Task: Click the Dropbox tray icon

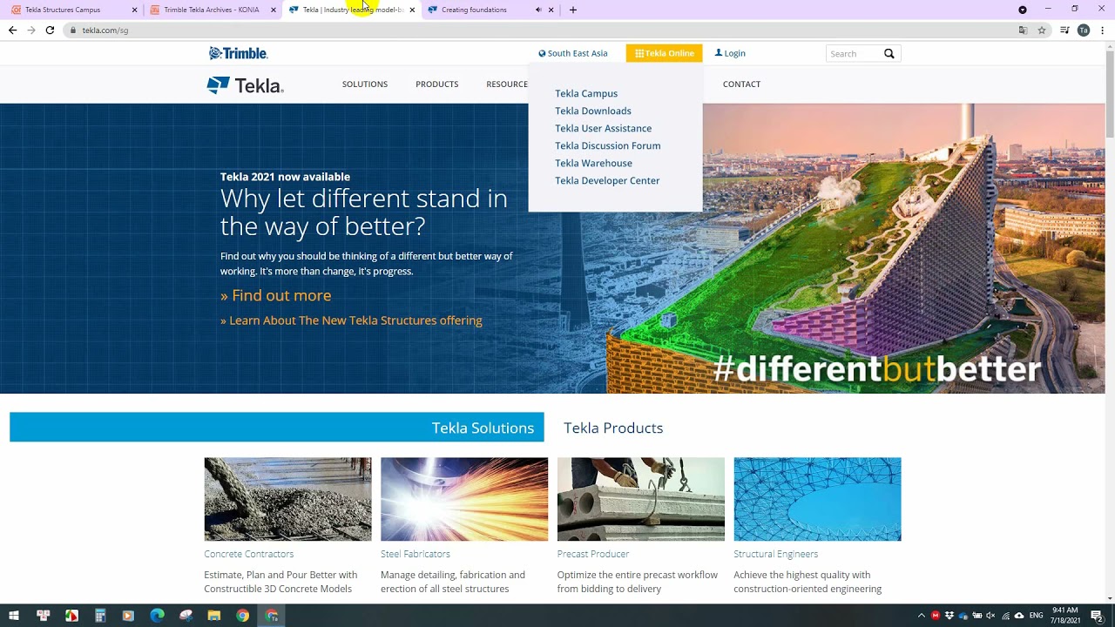Action: click(949, 616)
